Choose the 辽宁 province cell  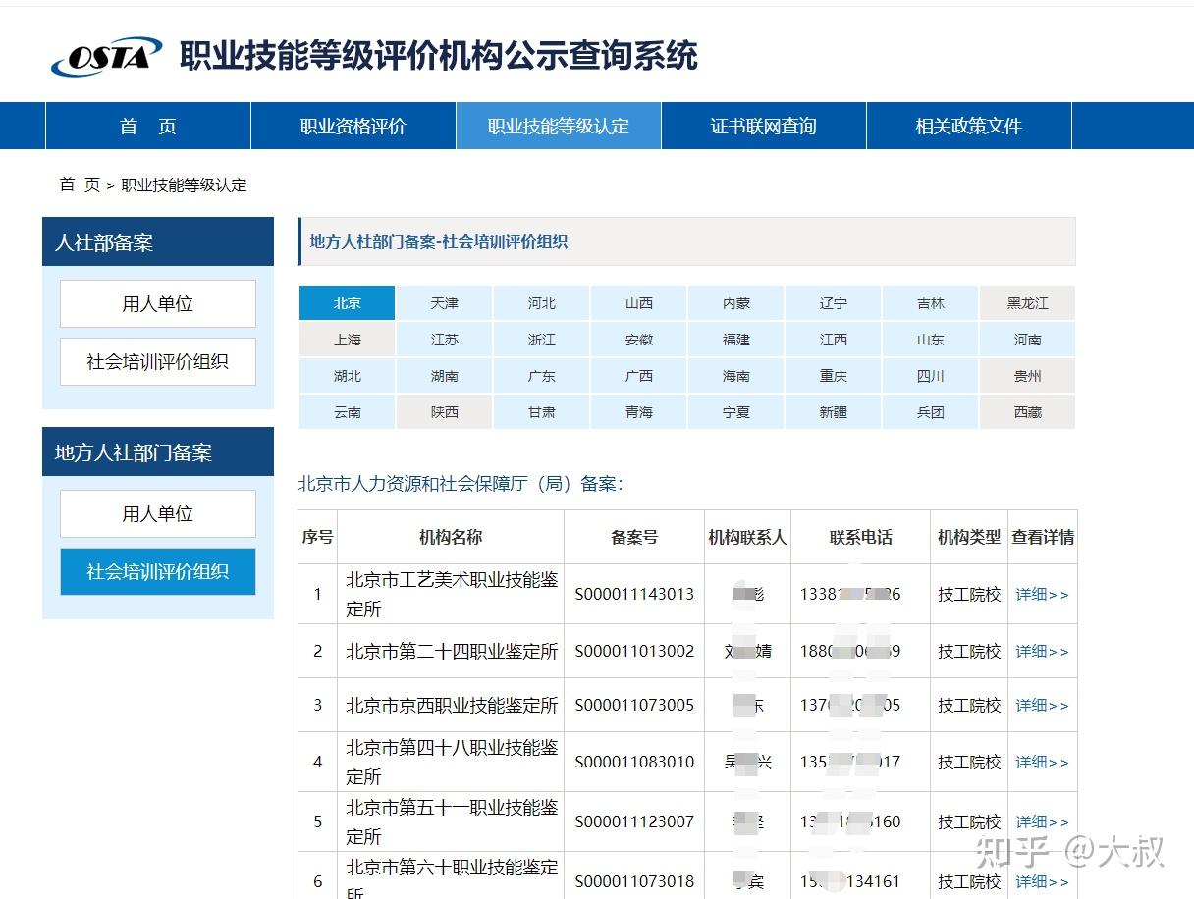coord(833,303)
